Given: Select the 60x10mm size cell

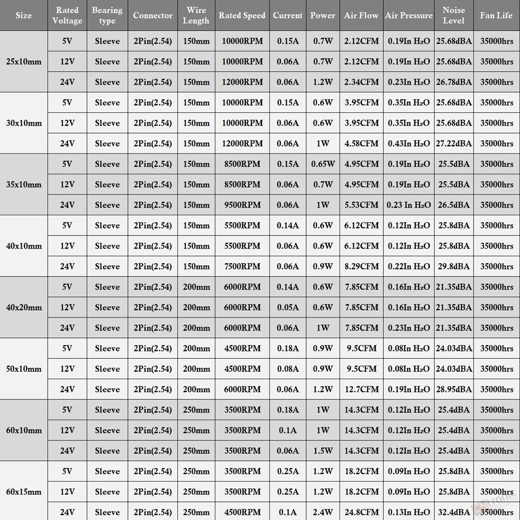Looking at the screenshot, I should [x=23, y=430].
